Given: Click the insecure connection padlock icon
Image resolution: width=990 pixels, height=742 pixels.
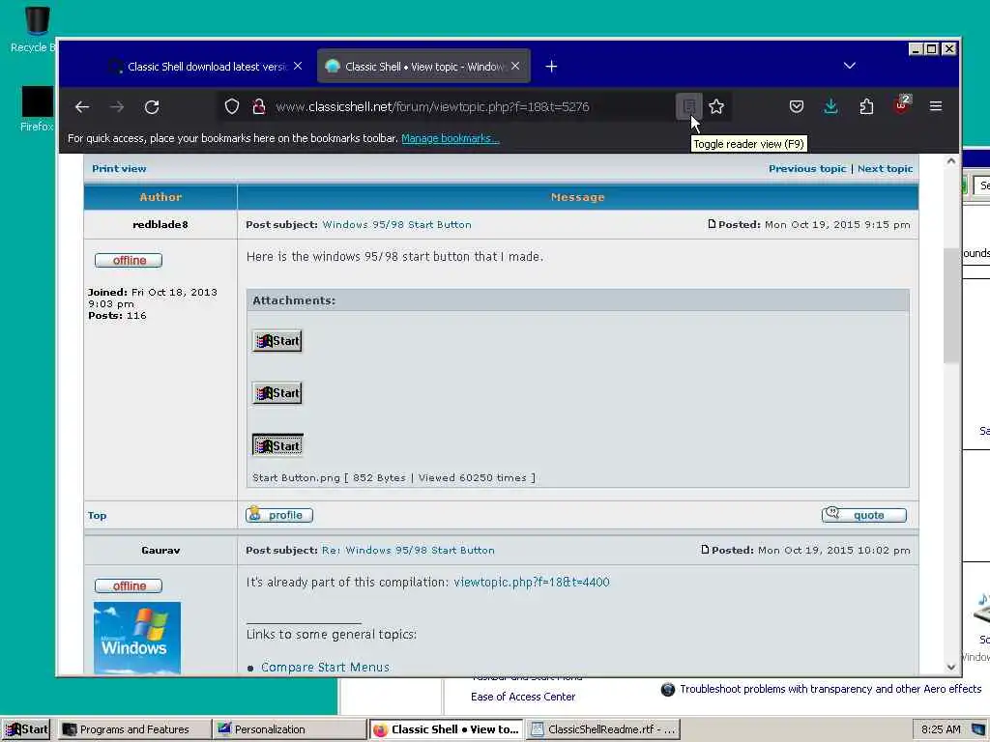Looking at the screenshot, I should (x=258, y=106).
